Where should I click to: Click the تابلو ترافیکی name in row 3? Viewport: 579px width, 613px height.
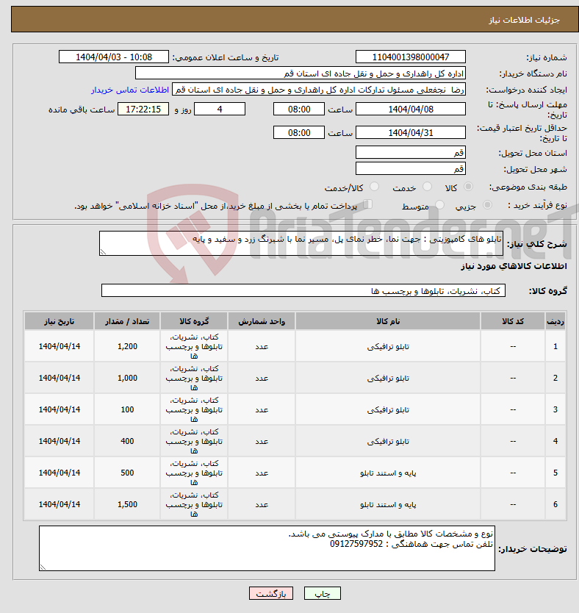[x=388, y=409]
